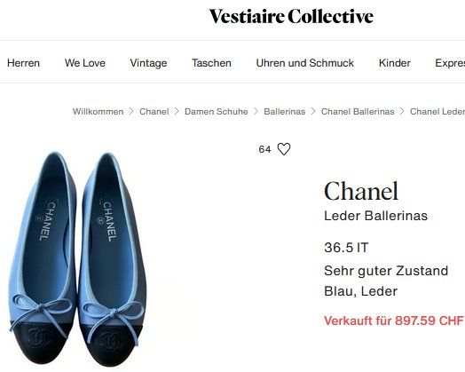
Task: Open the Taschen category
Action: [x=211, y=63]
